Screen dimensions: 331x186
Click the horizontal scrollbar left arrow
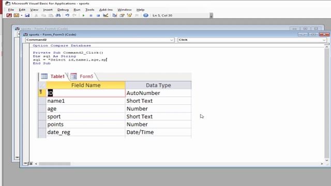point(36,164)
